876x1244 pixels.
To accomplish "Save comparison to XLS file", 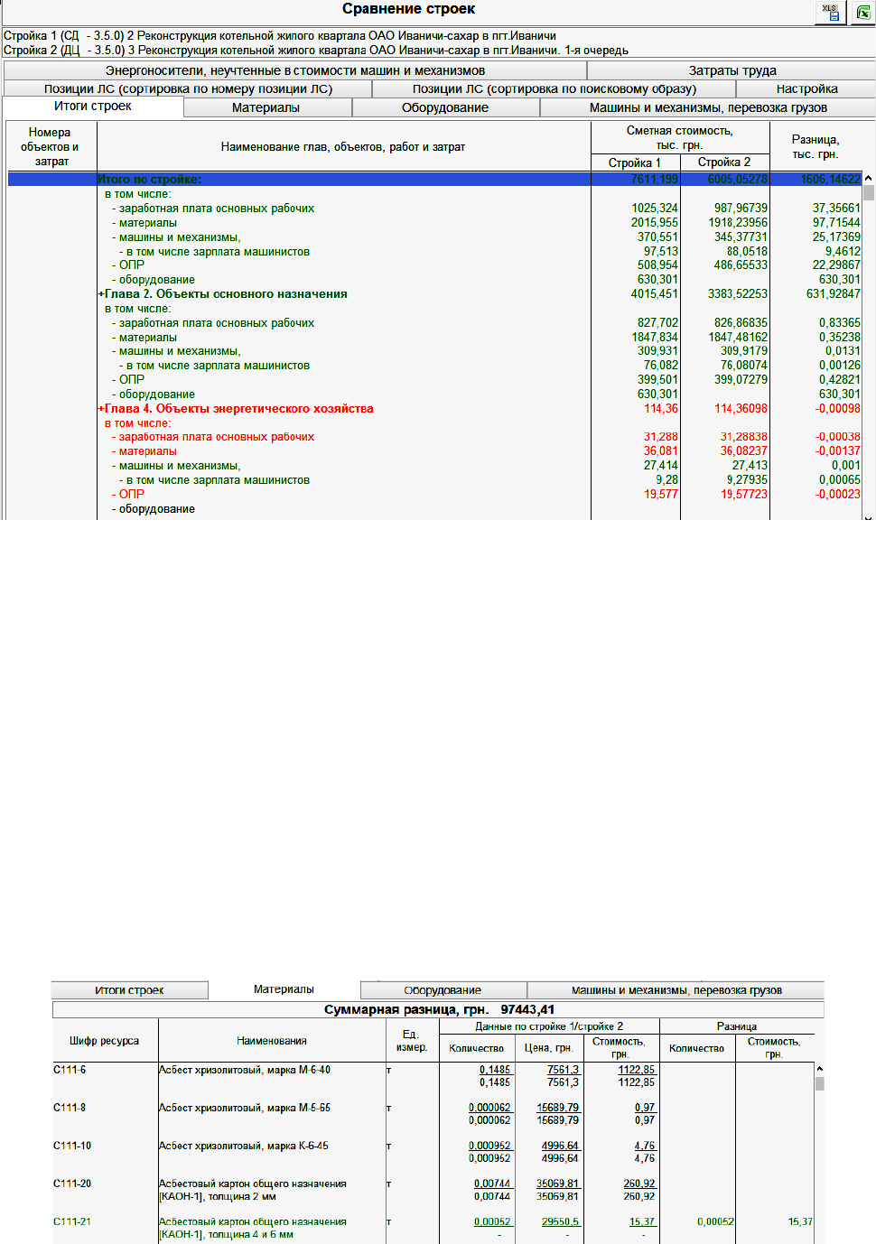I will point(830,12).
